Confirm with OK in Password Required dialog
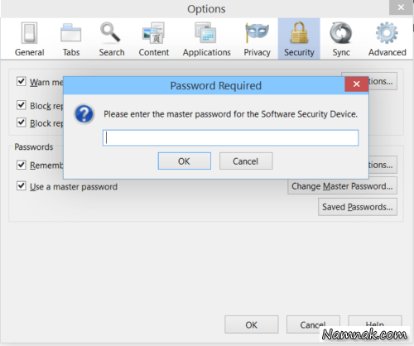The image size is (414, 346). click(x=185, y=161)
